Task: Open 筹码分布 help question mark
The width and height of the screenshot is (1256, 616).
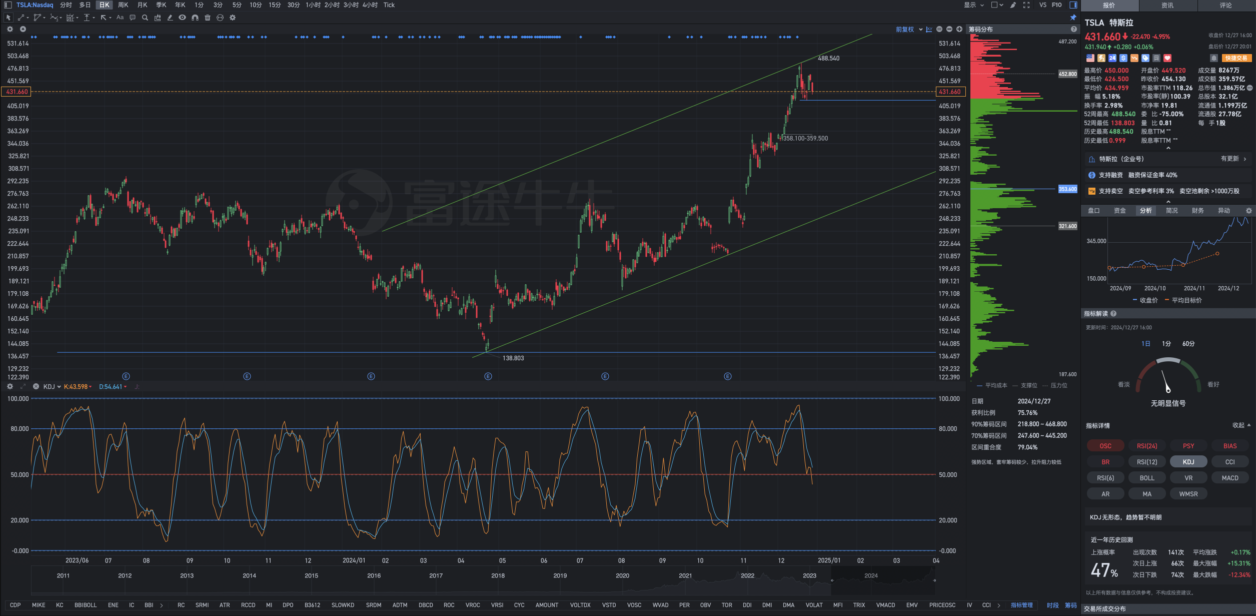Action: pyautogui.click(x=1073, y=30)
